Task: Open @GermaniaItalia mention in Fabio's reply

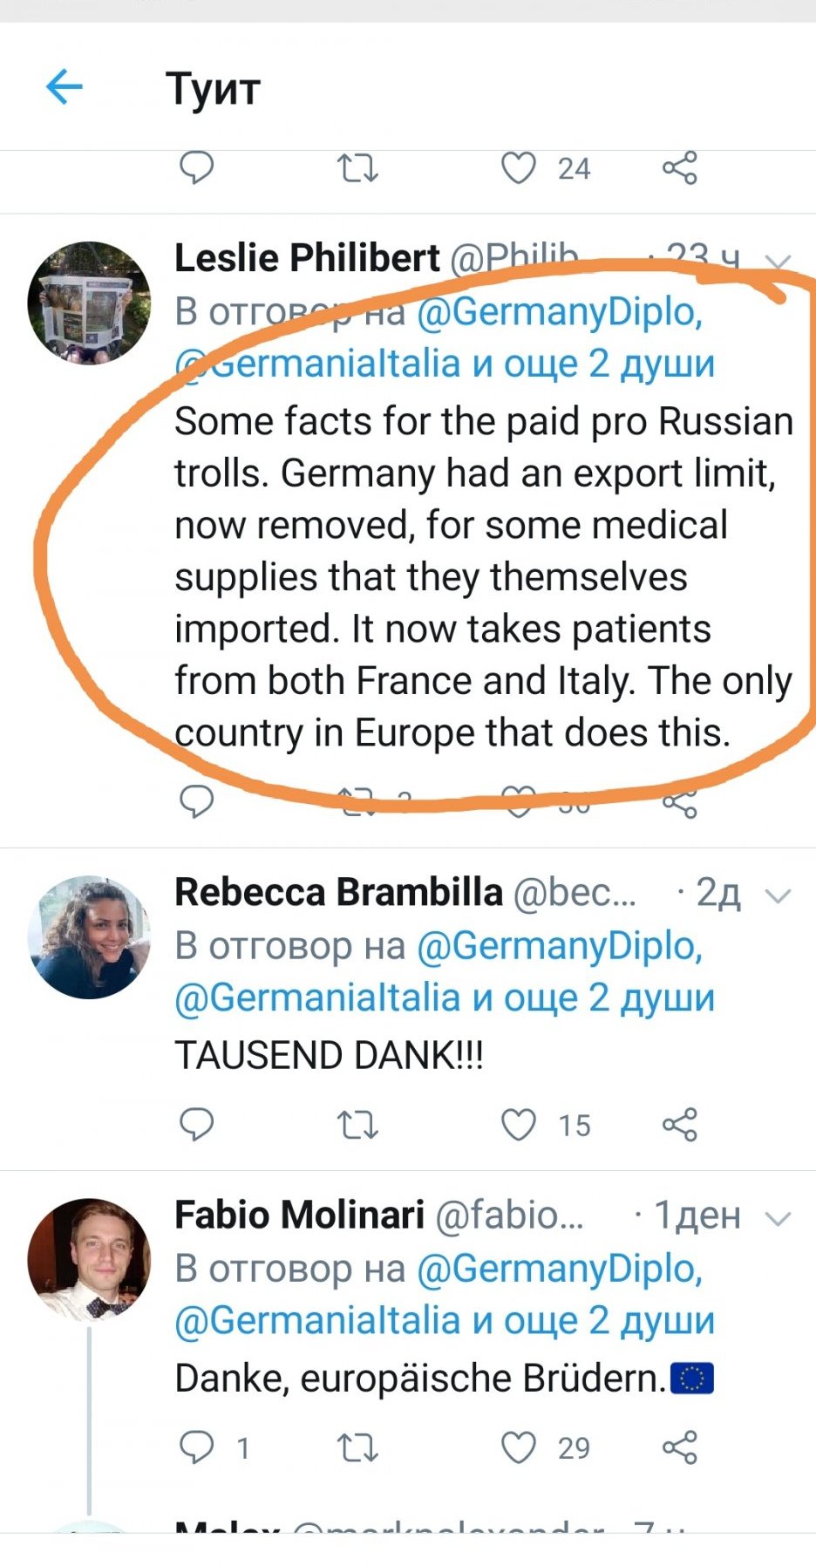Action: point(317,1321)
